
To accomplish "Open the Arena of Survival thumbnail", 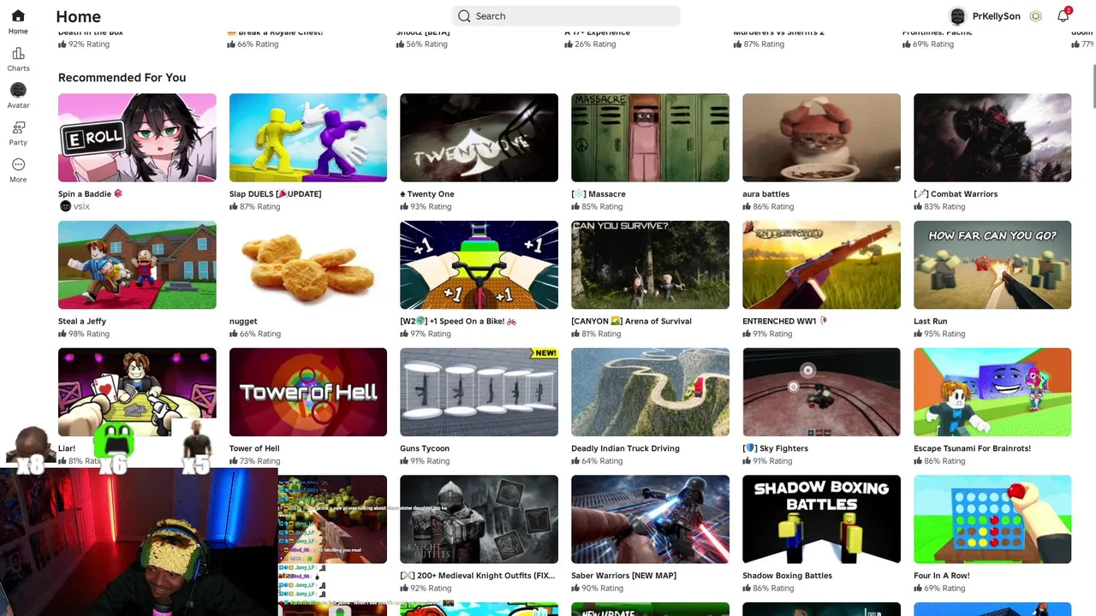I will click(650, 265).
